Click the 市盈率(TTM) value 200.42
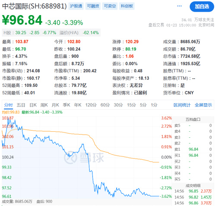 click(x=90, y=71)
